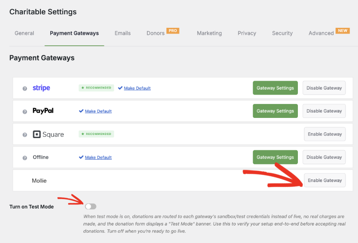Click the help icon beside Square
Image resolution: width=358 pixels, height=243 pixels.
pos(25,135)
